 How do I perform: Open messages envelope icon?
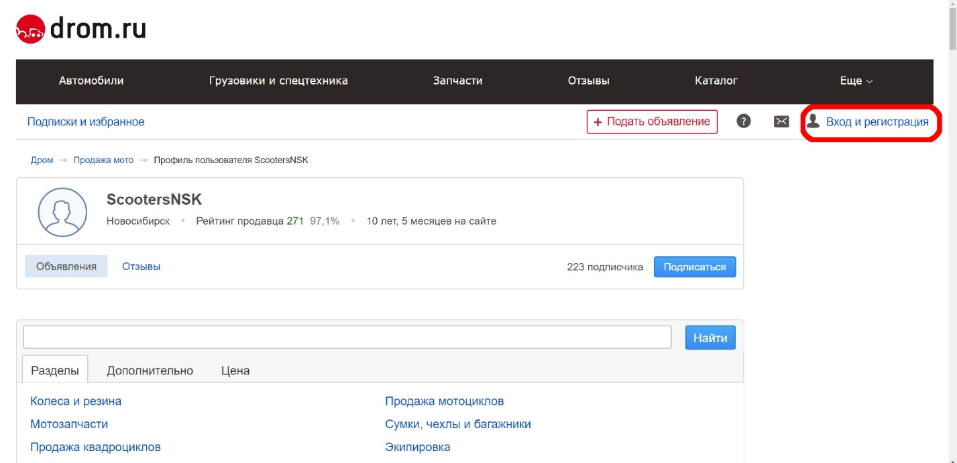781,121
